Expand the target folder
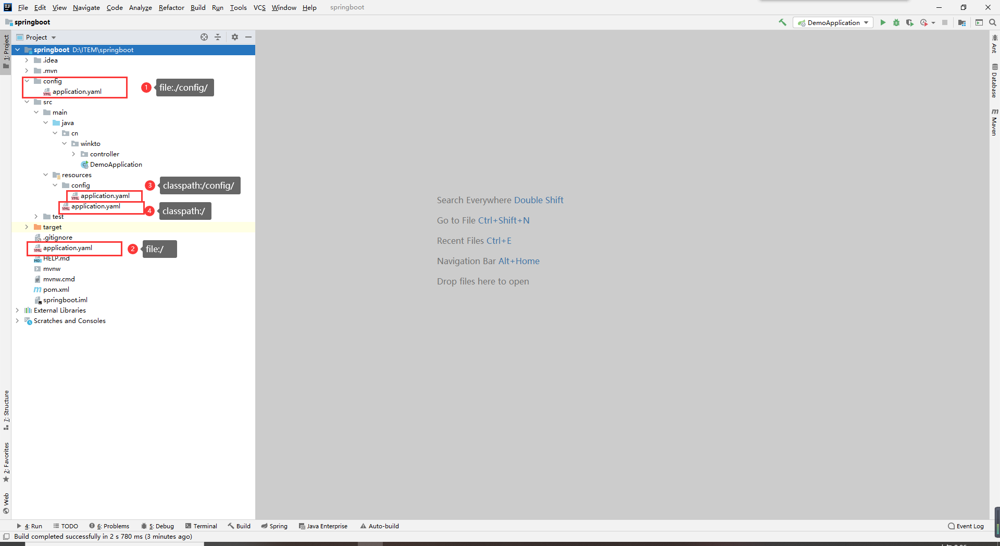 [x=27, y=227]
